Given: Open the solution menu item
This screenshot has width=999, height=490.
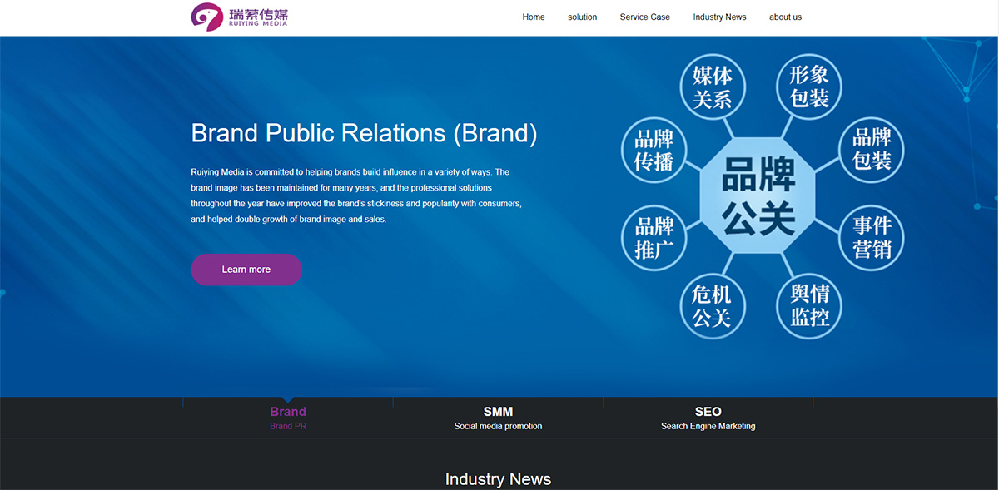Looking at the screenshot, I should (x=583, y=17).
